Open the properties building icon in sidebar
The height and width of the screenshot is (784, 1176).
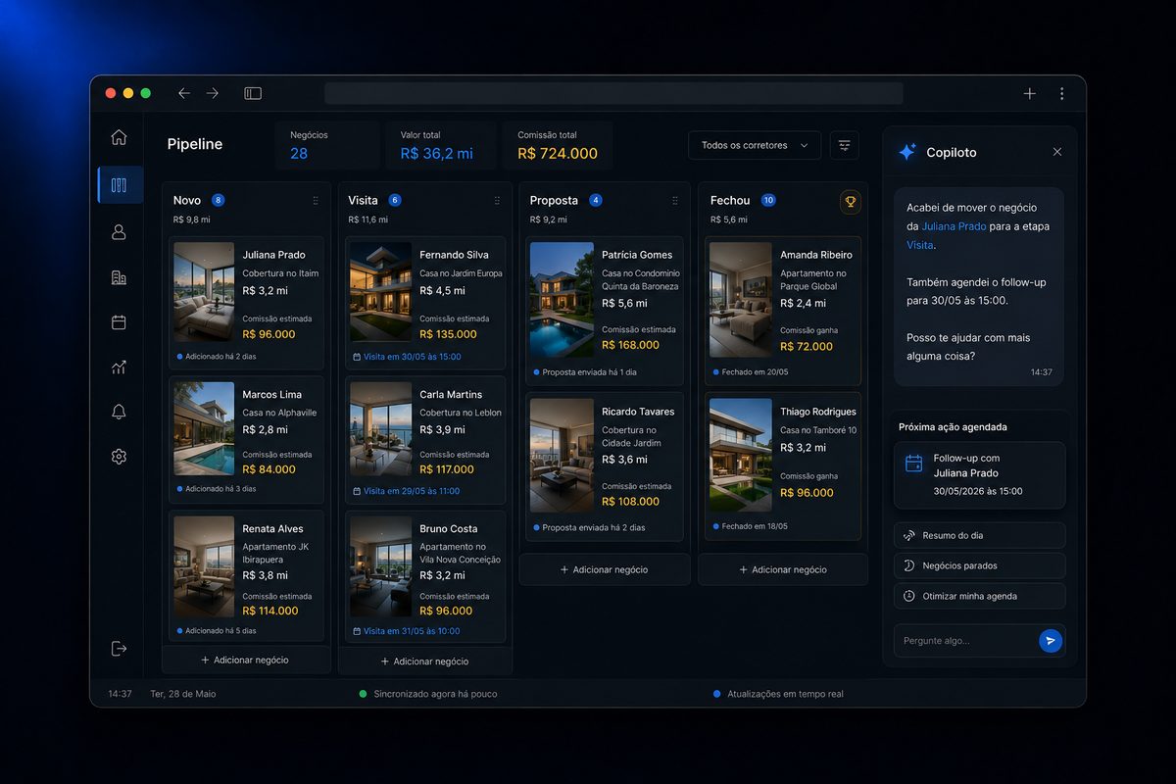[x=119, y=277]
